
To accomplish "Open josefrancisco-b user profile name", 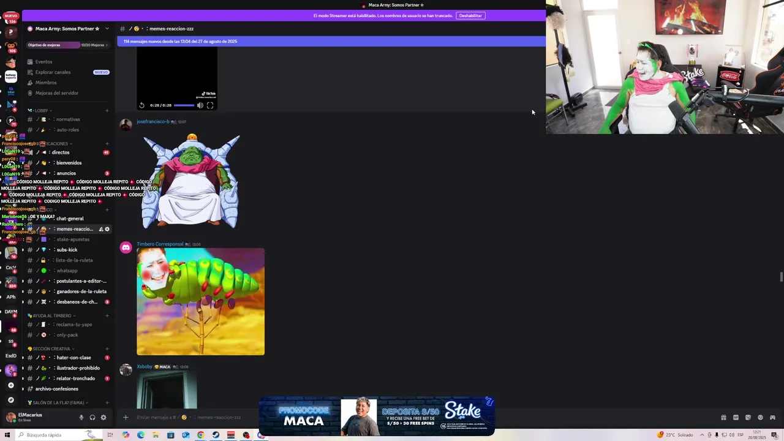I will (x=153, y=121).
